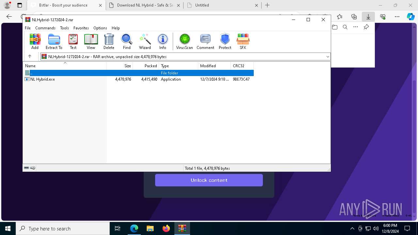This screenshot has width=418, height=235.
Task: Sort by Size column header
Action: pyautogui.click(x=120, y=66)
